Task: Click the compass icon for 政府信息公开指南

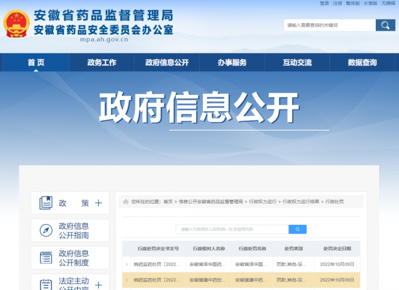Action: [45, 230]
